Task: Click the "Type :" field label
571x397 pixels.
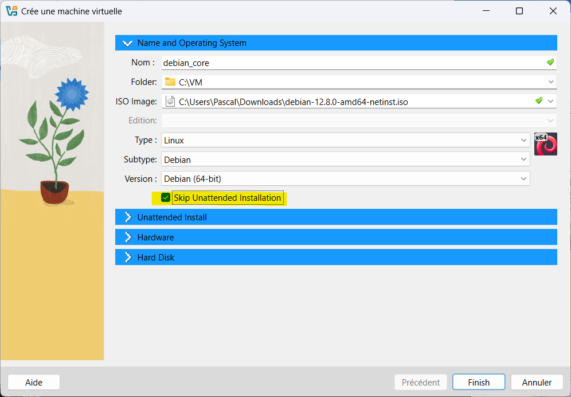Action: (x=146, y=140)
